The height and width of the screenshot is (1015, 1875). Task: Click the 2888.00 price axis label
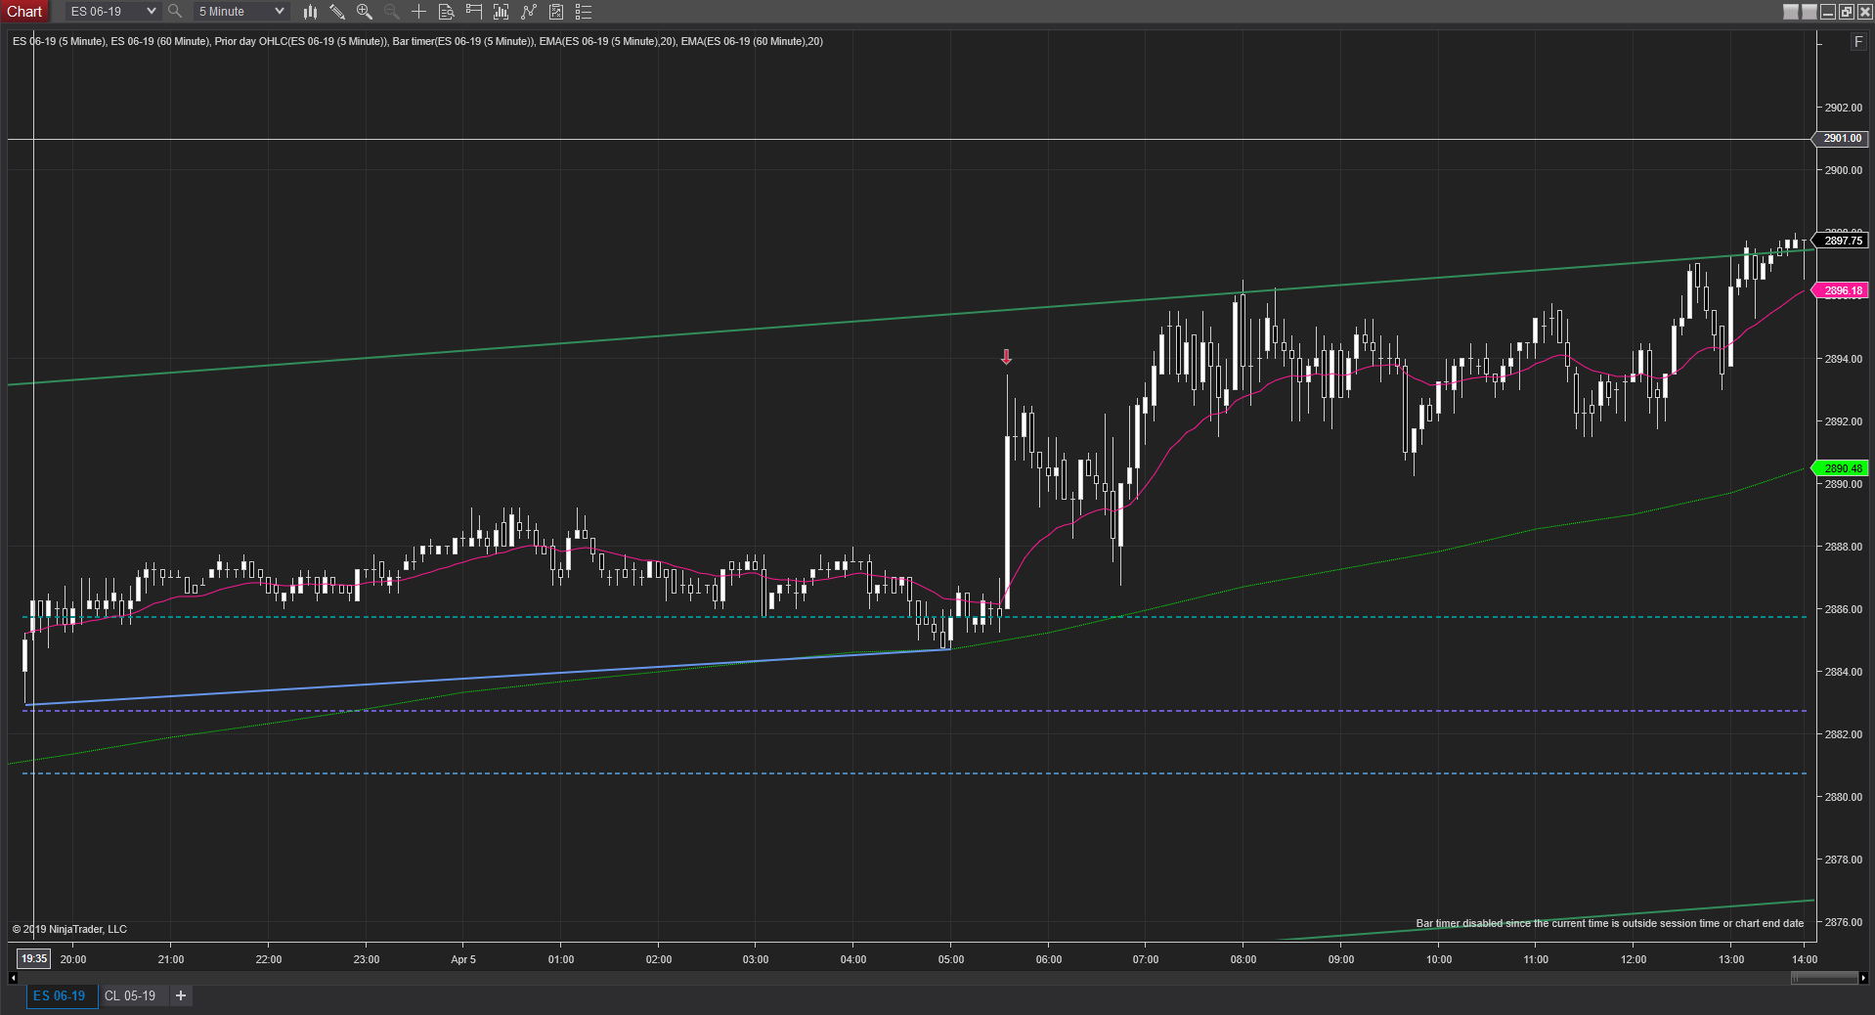pos(1844,547)
